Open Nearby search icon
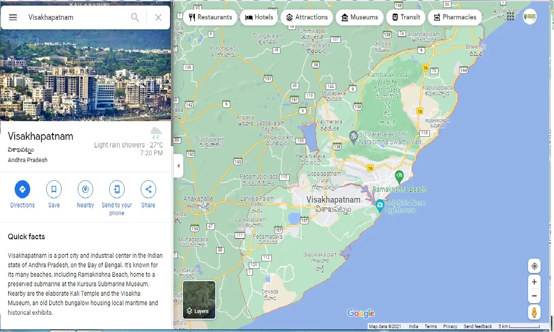Image resolution: width=554 pixels, height=332 pixels. (85, 189)
